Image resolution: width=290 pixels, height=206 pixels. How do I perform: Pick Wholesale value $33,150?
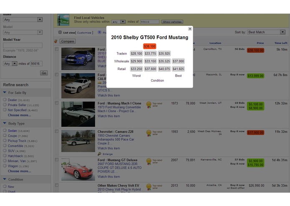(x=150, y=61)
